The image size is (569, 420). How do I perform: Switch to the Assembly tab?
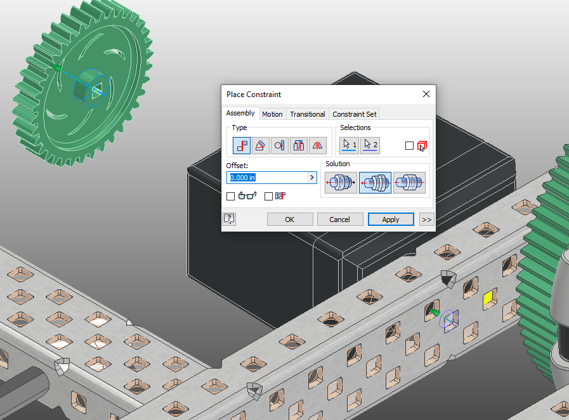[x=240, y=114]
